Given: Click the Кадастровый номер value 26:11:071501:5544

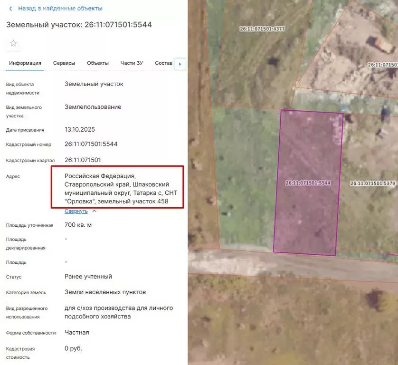Looking at the screenshot, I should pyautogui.click(x=91, y=144).
